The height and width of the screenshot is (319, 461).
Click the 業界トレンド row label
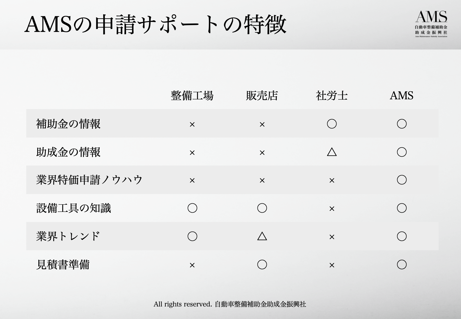coord(68,236)
